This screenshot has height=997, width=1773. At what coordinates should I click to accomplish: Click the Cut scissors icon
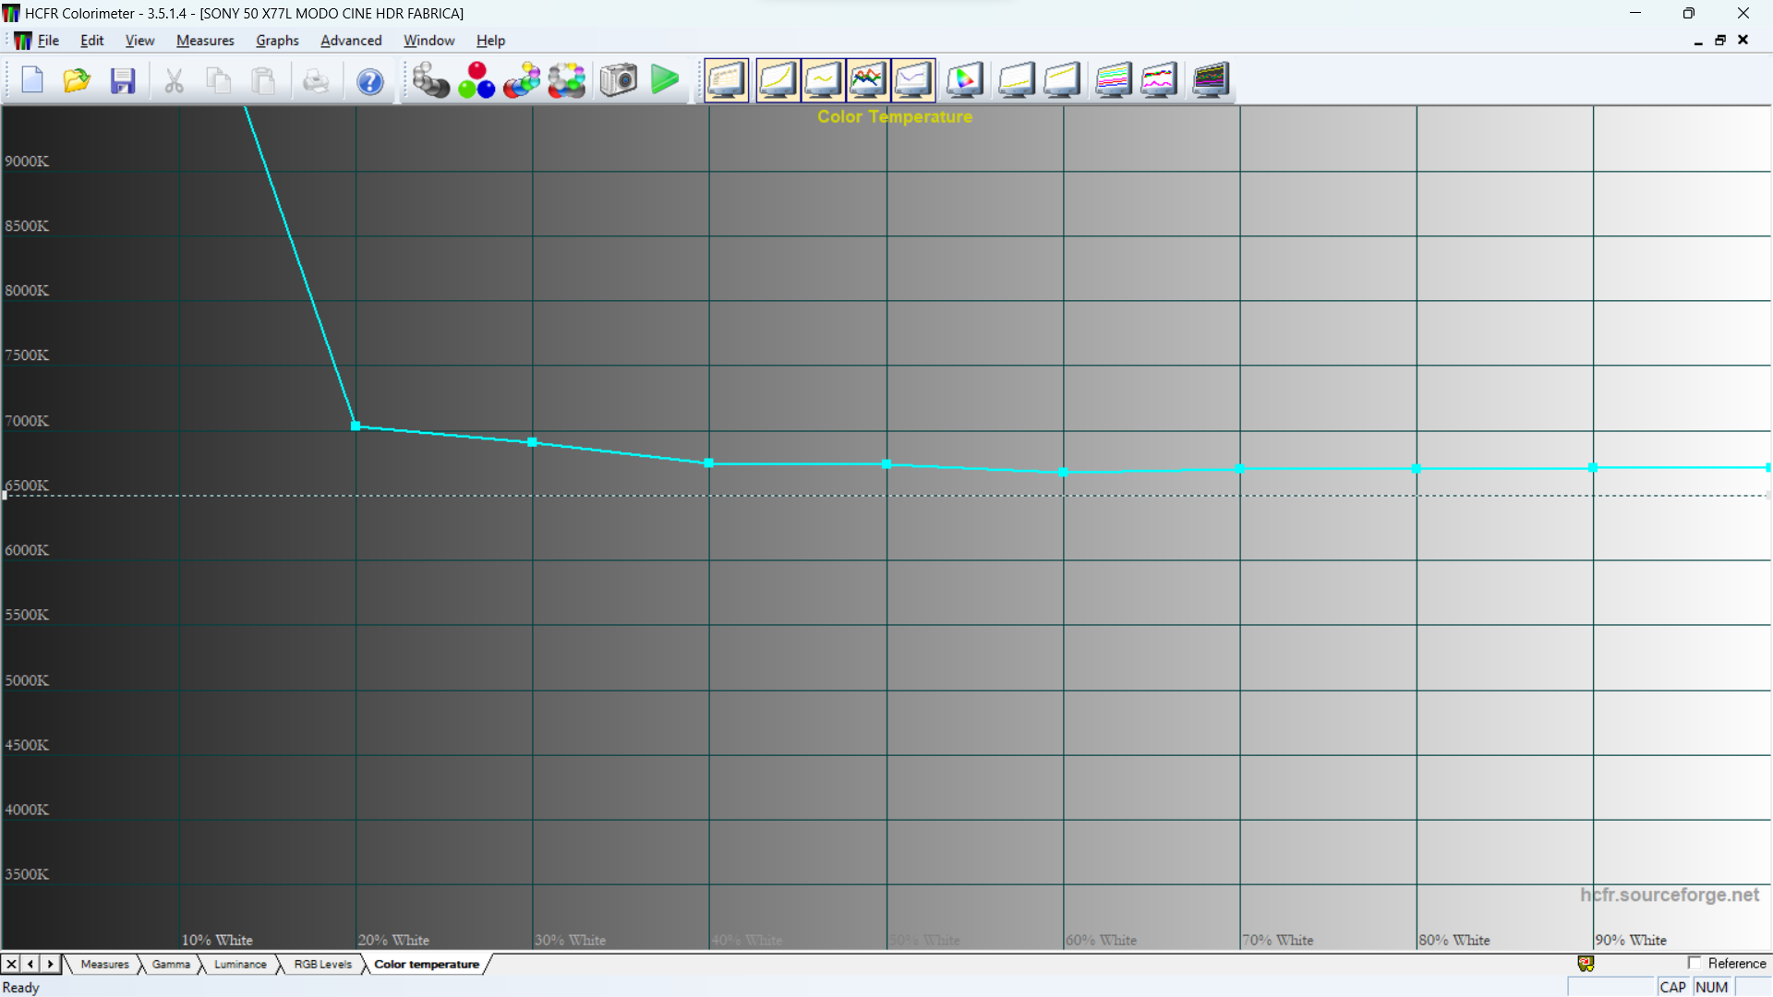point(174,80)
